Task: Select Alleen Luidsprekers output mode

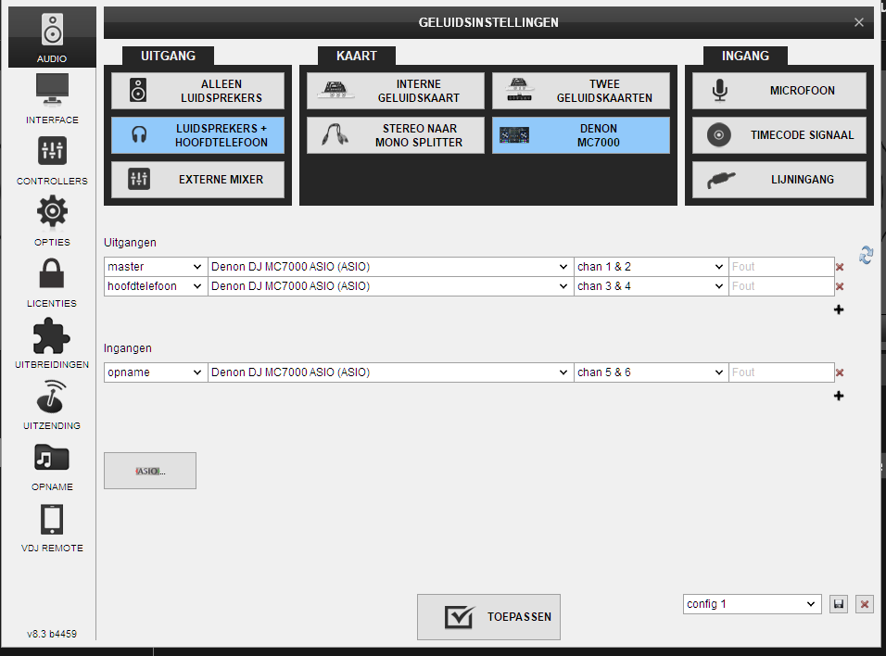Action: click(197, 91)
